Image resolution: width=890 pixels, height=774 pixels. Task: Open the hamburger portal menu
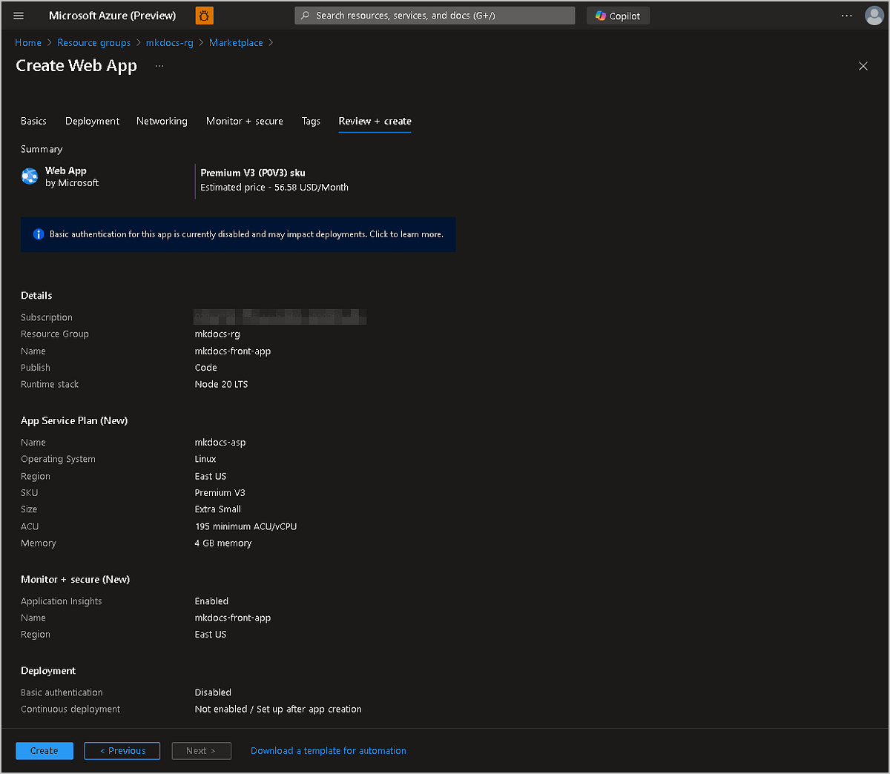click(19, 16)
